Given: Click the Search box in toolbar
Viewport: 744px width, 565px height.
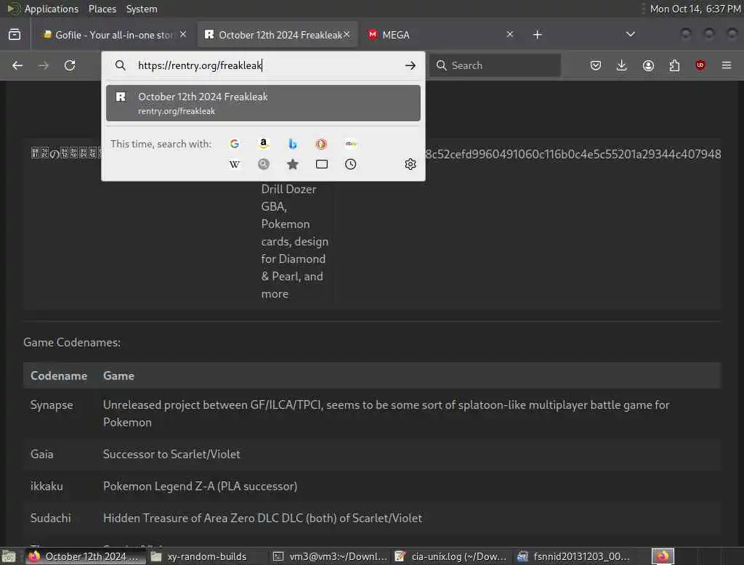Looking at the screenshot, I should click(x=496, y=65).
